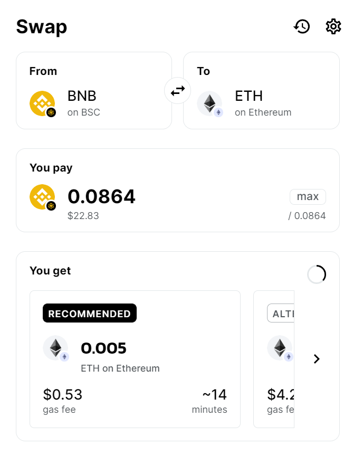
Task: Click the ETH logo in recommended route
Action: (56, 348)
